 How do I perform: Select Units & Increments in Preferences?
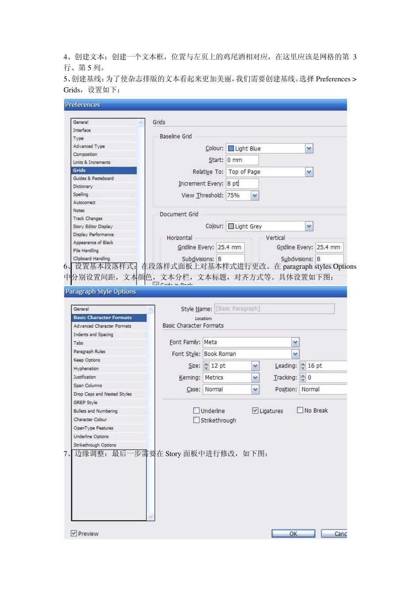[104, 162]
